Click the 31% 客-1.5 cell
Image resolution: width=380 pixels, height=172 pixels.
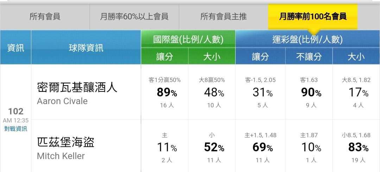coord(260,92)
